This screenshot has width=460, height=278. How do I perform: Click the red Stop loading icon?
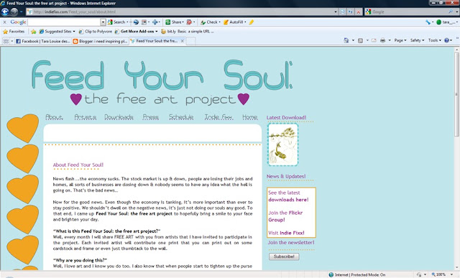click(x=358, y=11)
